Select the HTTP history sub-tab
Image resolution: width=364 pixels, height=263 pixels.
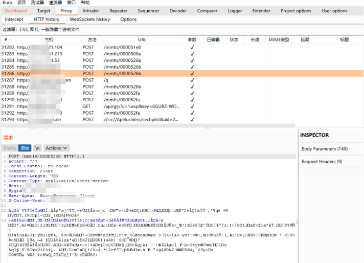click(x=47, y=19)
